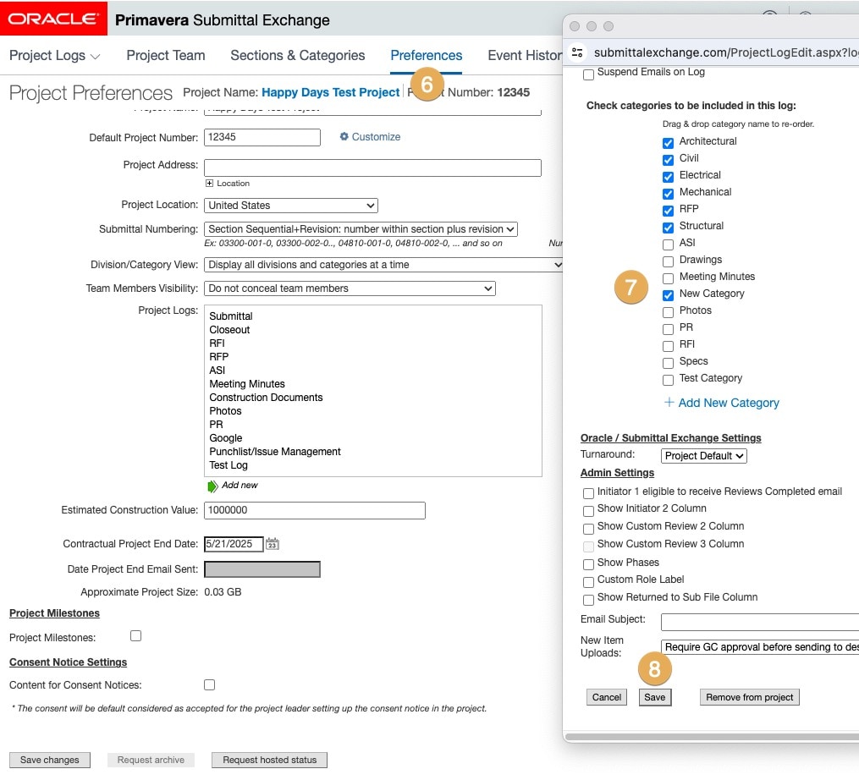Click the Customize gear icon
This screenshot has height=780, width=859.
coord(344,137)
